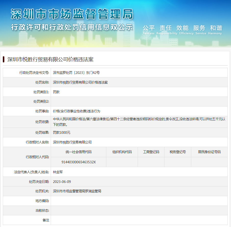Select the 处罚名称 row value text
231x227 pixels.
tap(80, 82)
